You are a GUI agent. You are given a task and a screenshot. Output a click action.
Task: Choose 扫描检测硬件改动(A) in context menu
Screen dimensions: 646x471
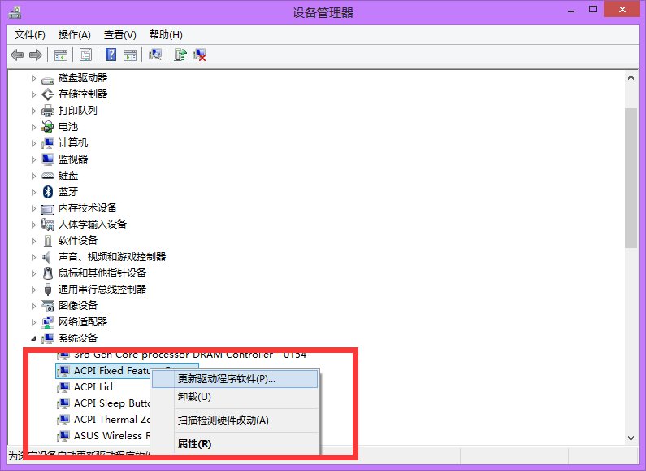pyautogui.click(x=235, y=421)
